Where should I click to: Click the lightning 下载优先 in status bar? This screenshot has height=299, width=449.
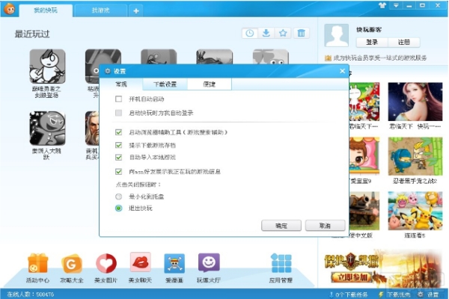pos(394,295)
